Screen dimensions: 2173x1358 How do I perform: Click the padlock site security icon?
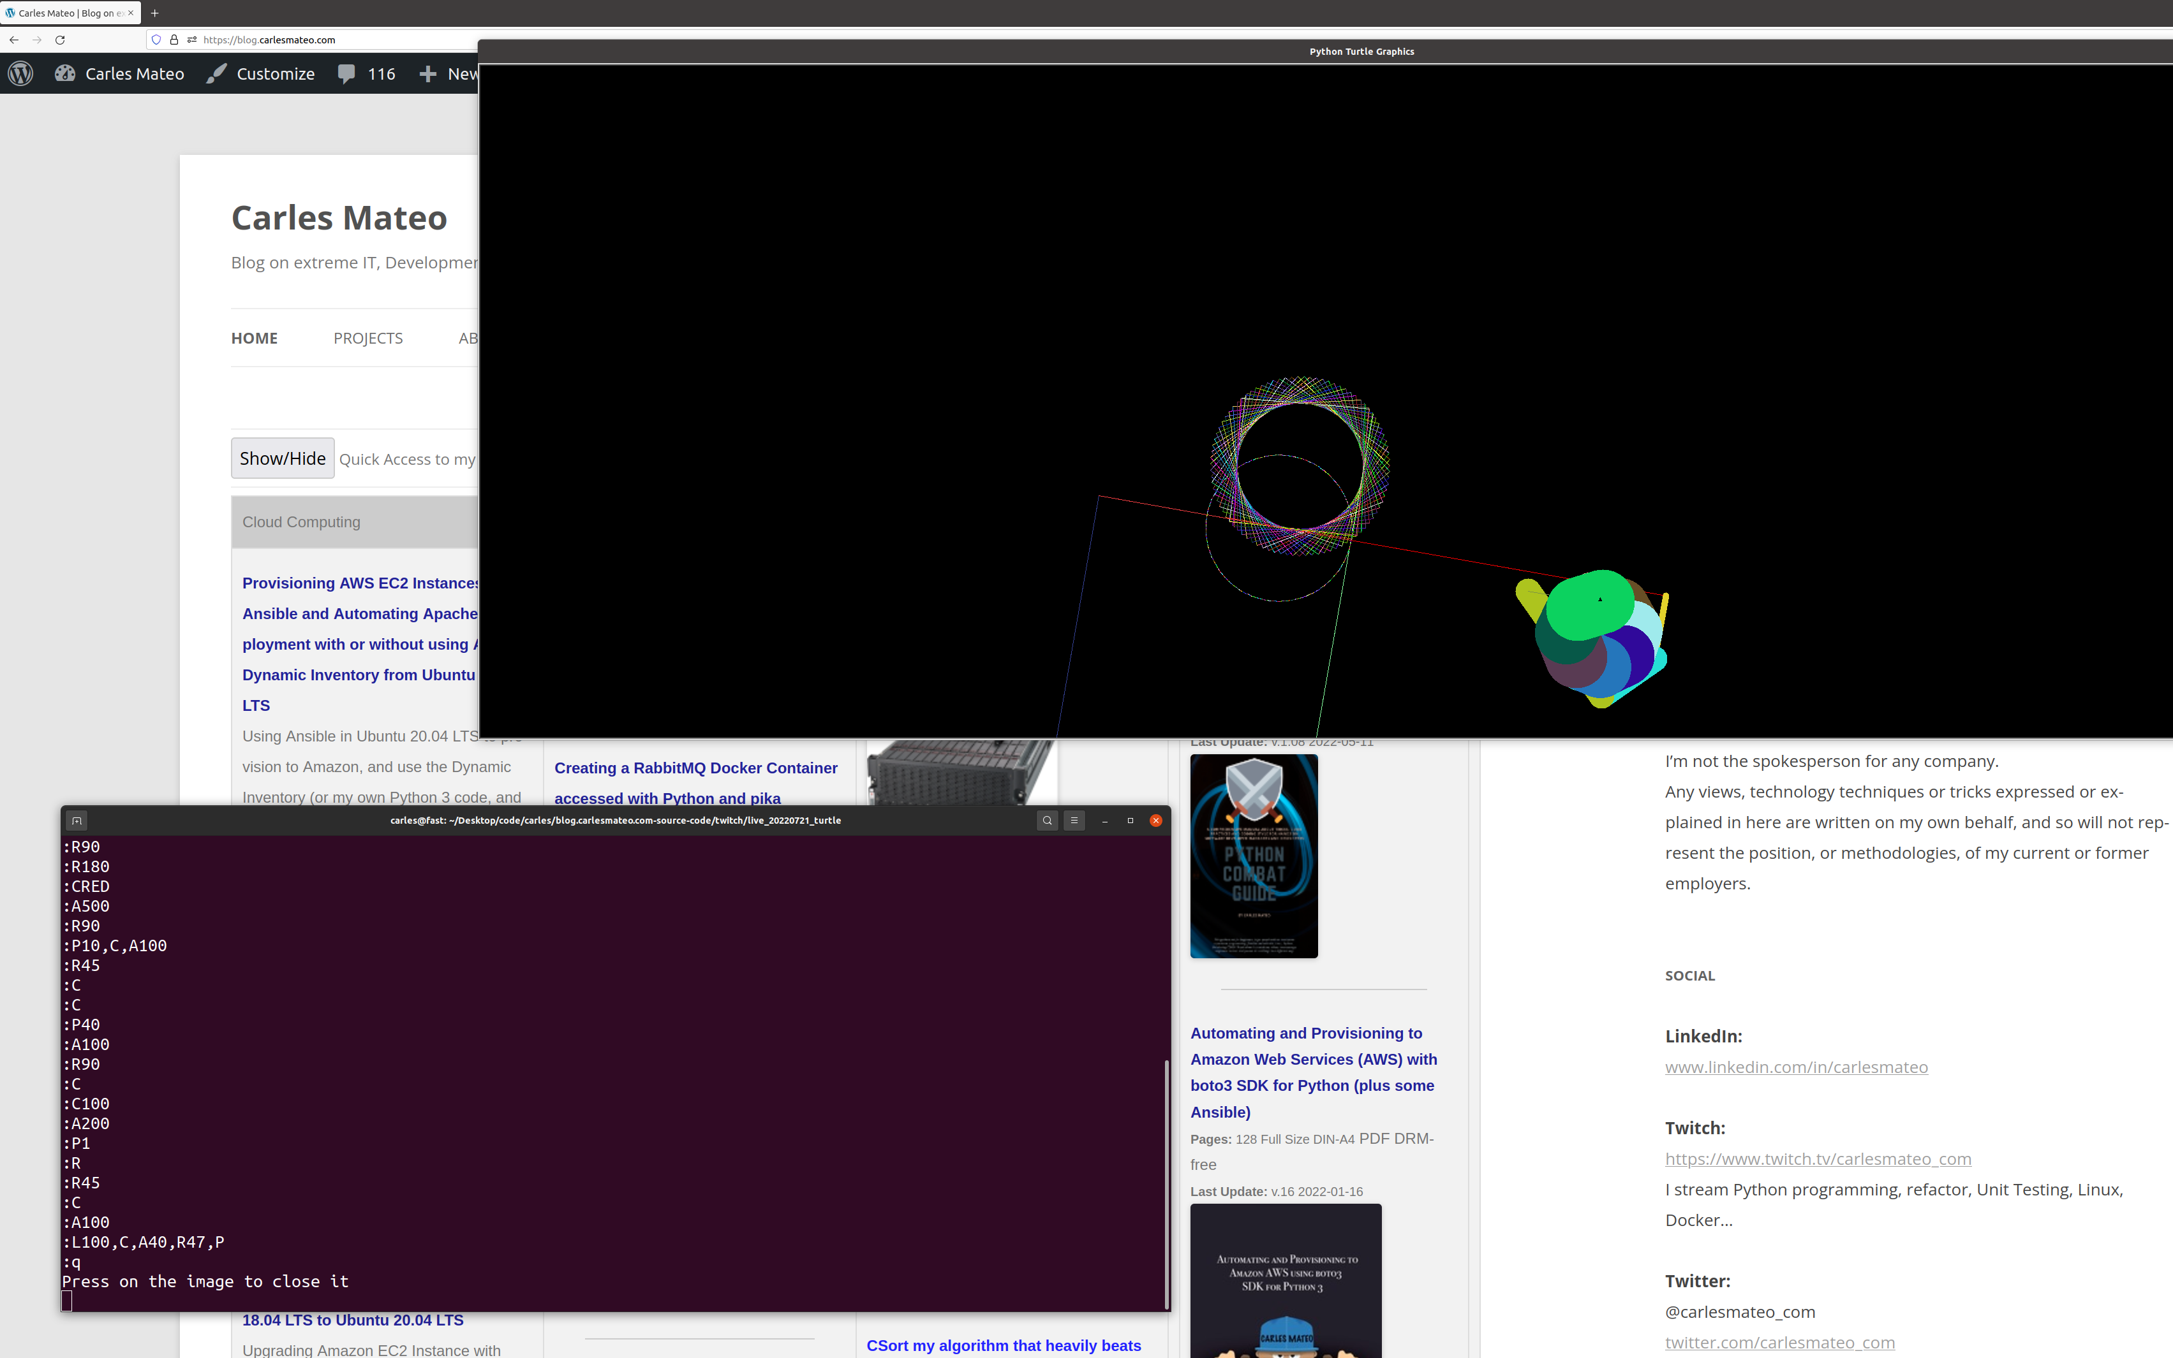click(x=174, y=40)
